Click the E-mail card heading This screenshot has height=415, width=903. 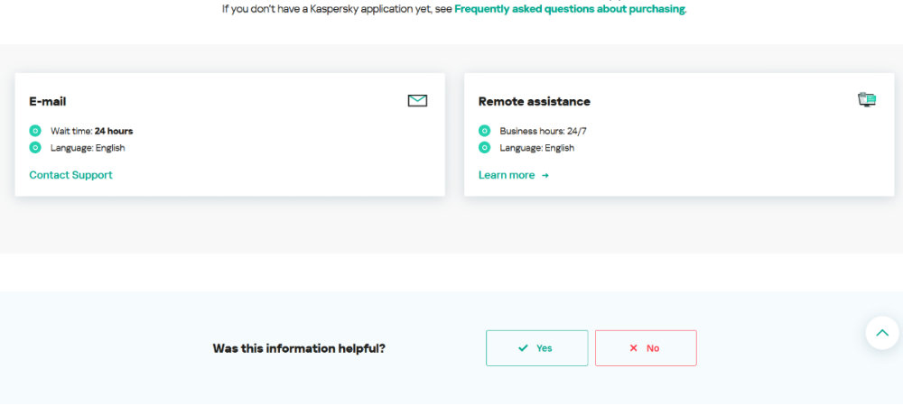(47, 102)
